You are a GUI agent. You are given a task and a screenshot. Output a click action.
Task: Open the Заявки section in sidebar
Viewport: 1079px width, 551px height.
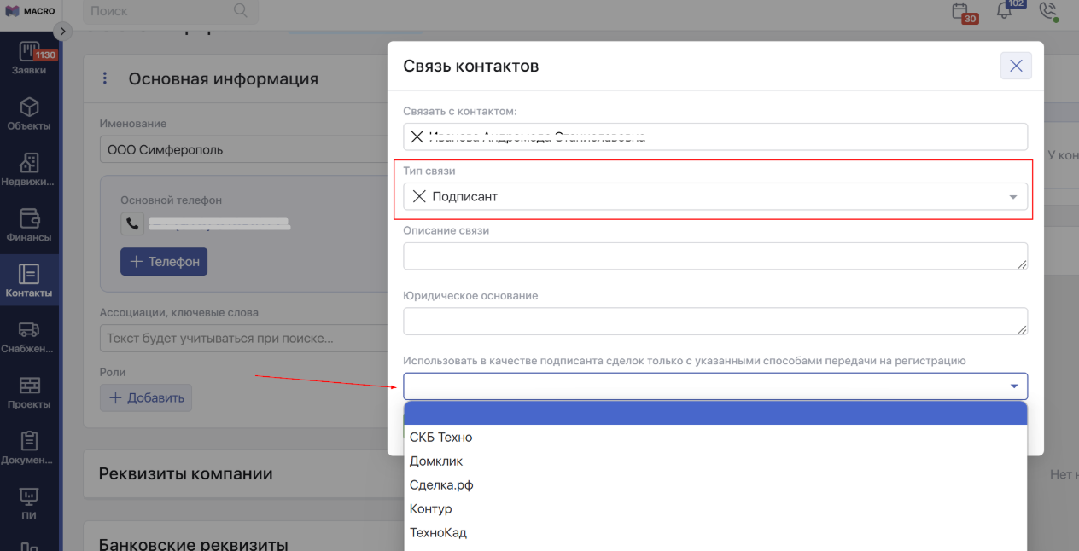[29, 57]
